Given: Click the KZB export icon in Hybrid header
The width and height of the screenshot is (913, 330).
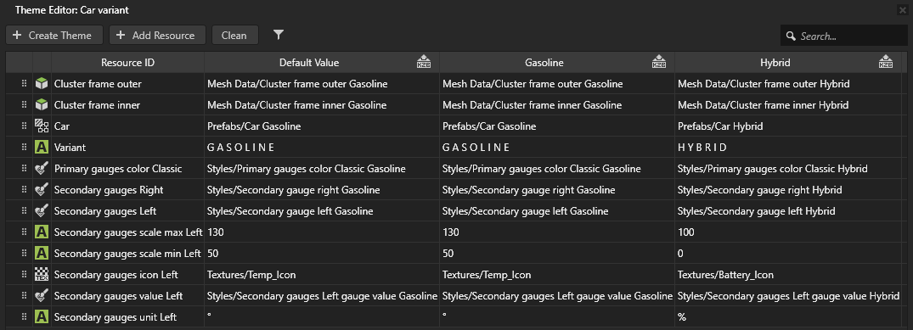Looking at the screenshot, I should point(886,62).
